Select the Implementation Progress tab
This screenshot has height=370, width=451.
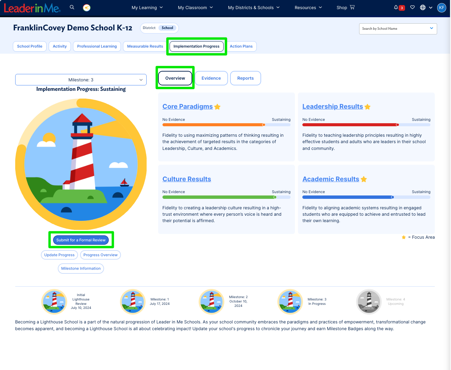coord(197,46)
